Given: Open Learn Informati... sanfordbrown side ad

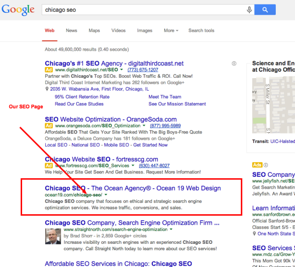Looking at the screenshot, I should (273, 208).
